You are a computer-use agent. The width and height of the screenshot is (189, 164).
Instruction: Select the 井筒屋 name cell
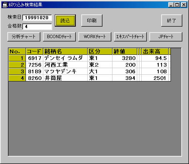pyautogui.click(x=65, y=78)
